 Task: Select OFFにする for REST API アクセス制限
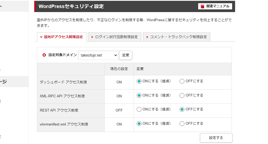[x=182, y=109]
